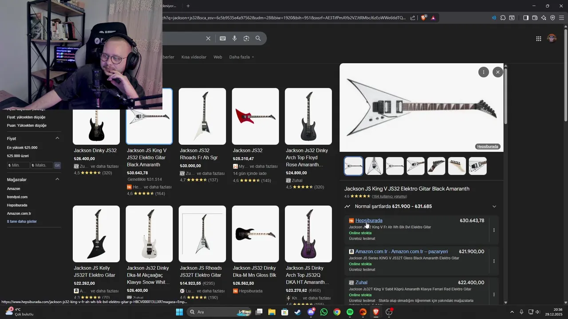Open the browser hamburger menu
568x319 pixels.
[562, 18]
